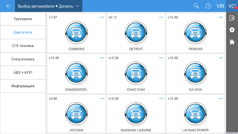Viewport: 238px width, 134px height.
Task: Open more options on PERKINS card
Action: point(221,17)
